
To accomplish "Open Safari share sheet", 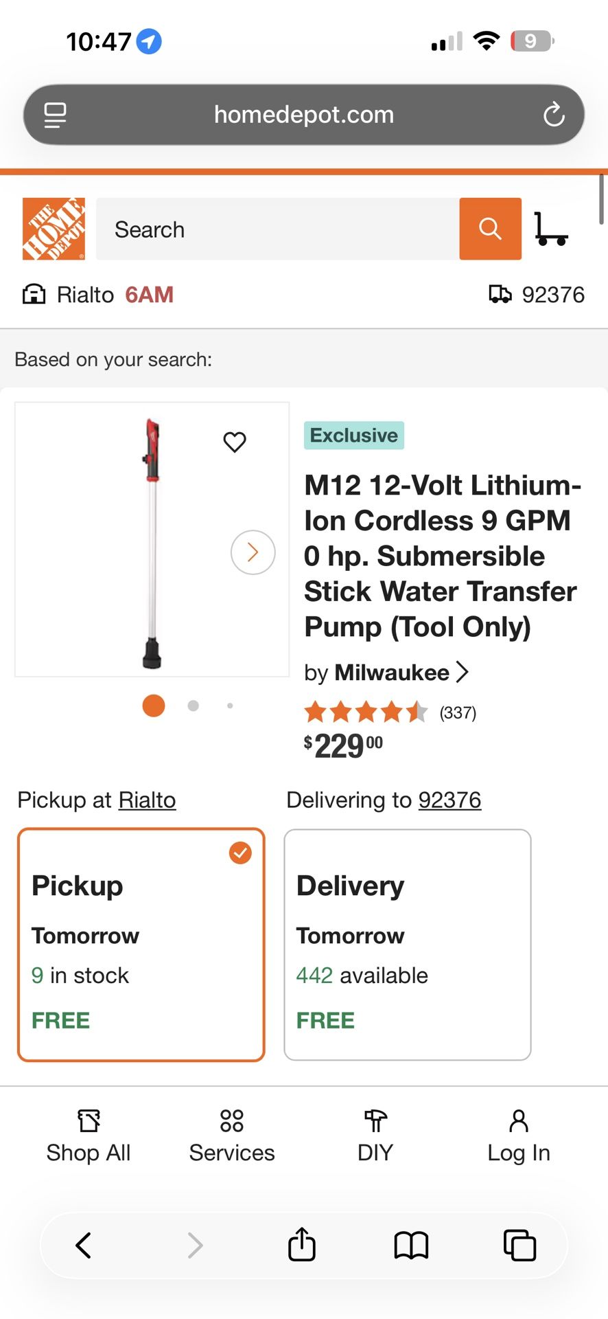I will point(302,1244).
